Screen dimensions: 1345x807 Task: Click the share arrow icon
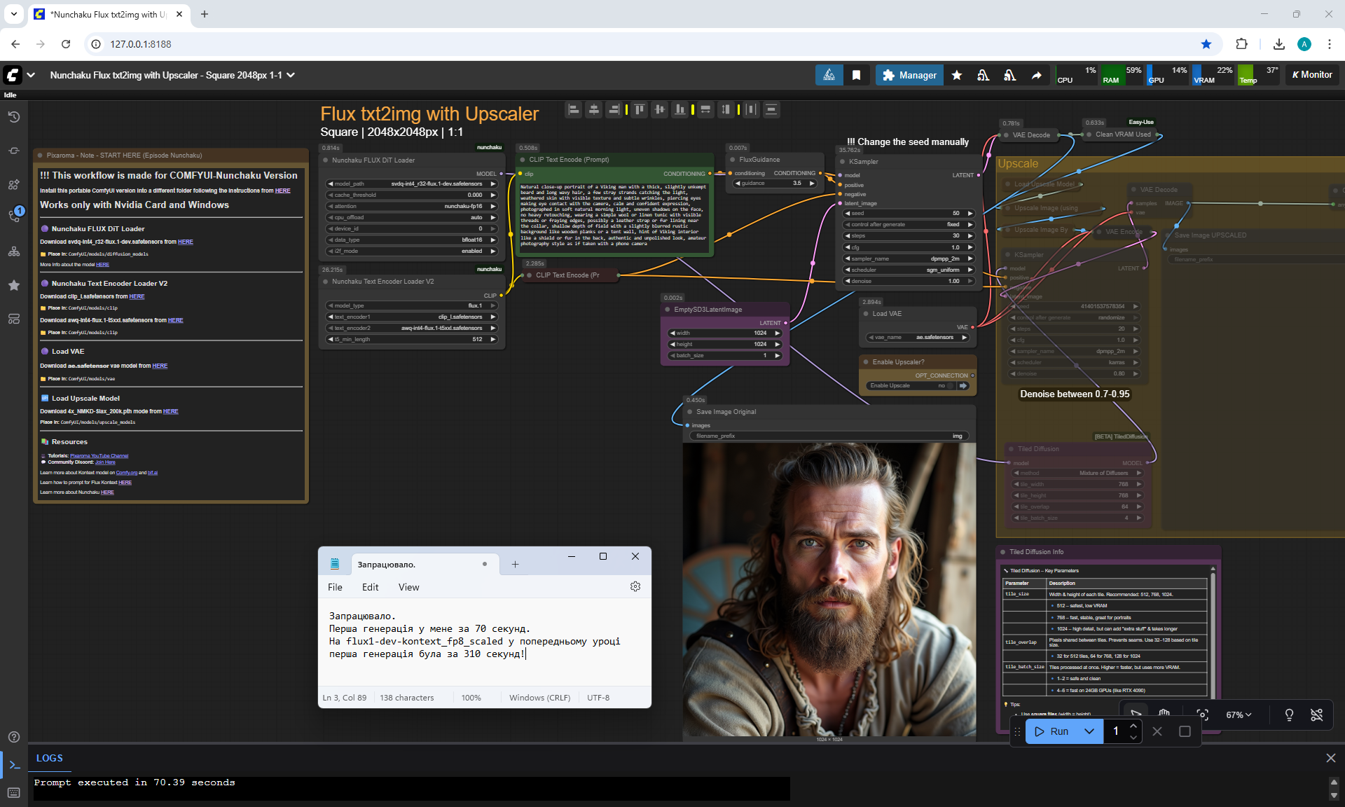[1036, 75]
